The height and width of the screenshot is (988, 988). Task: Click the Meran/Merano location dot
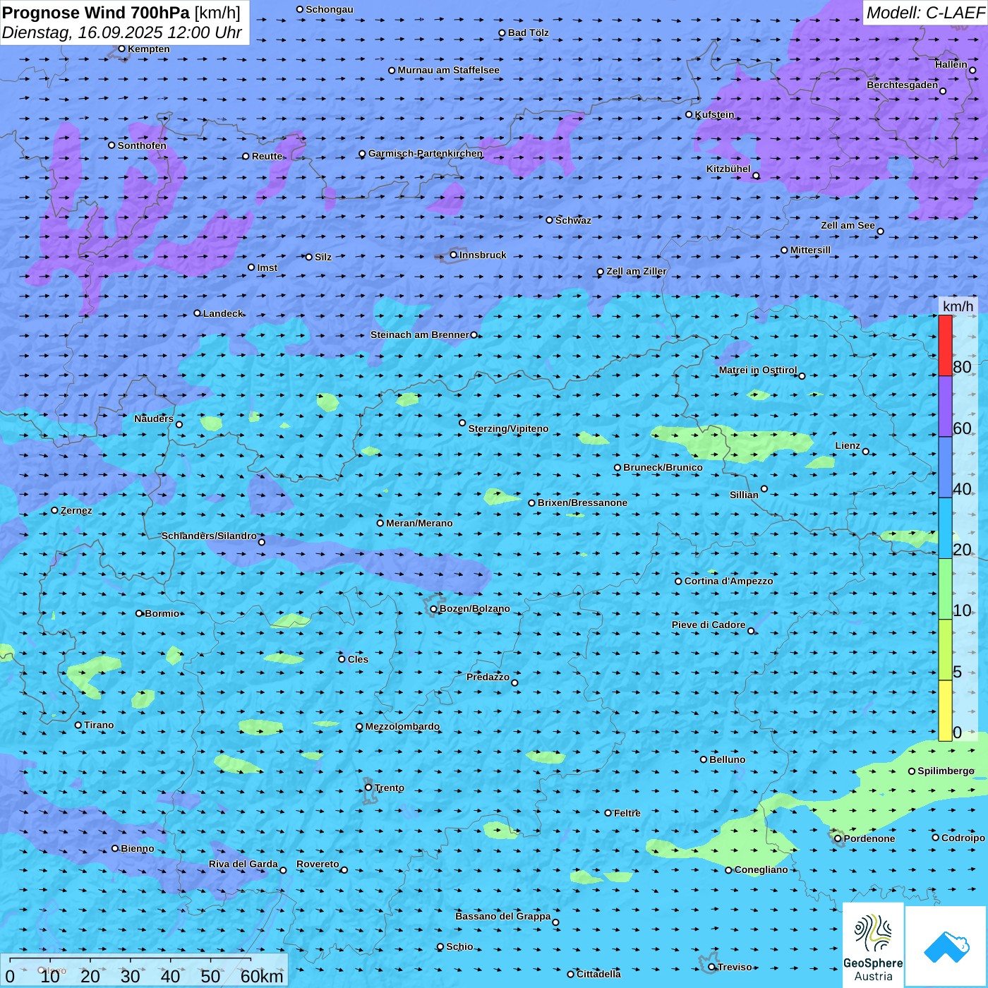(x=380, y=523)
